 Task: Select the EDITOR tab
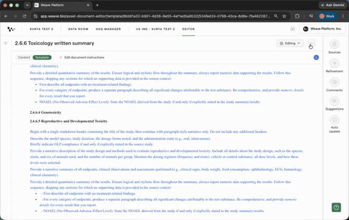(x=189, y=29)
